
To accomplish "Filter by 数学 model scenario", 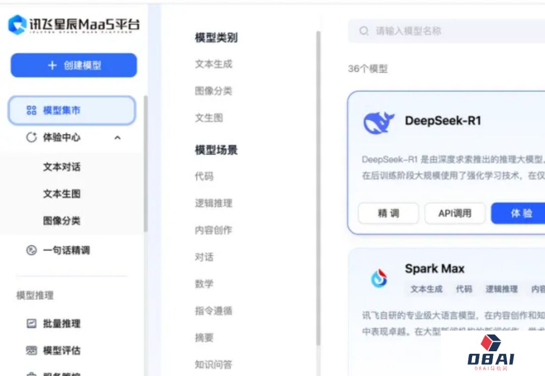I will (204, 284).
